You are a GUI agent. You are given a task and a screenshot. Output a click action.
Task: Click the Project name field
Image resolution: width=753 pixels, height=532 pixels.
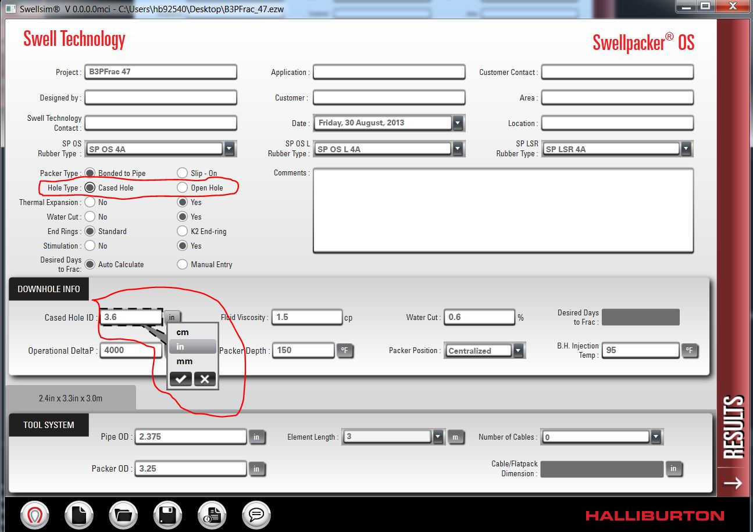pyautogui.click(x=160, y=72)
